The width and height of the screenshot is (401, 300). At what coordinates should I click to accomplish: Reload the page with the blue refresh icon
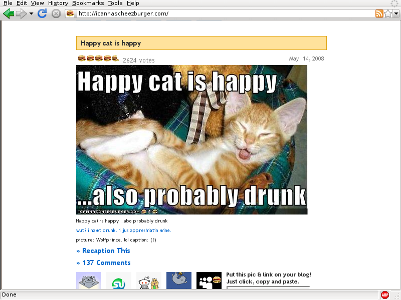point(42,13)
